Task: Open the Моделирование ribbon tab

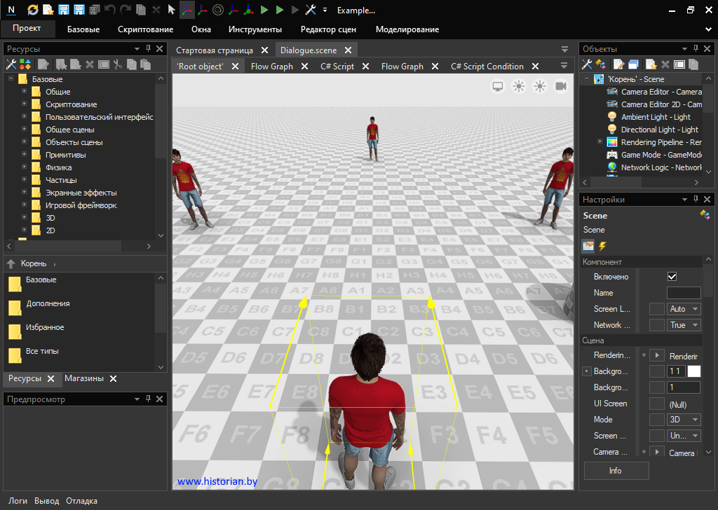Action: tap(407, 29)
